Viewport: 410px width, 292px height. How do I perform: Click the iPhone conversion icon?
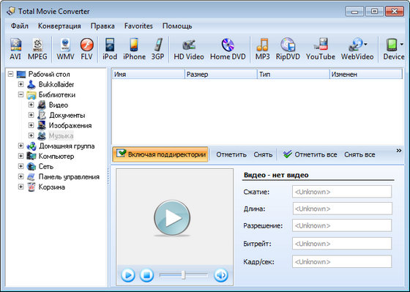click(134, 49)
